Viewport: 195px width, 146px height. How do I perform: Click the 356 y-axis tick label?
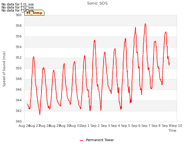(x=19, y=36)
